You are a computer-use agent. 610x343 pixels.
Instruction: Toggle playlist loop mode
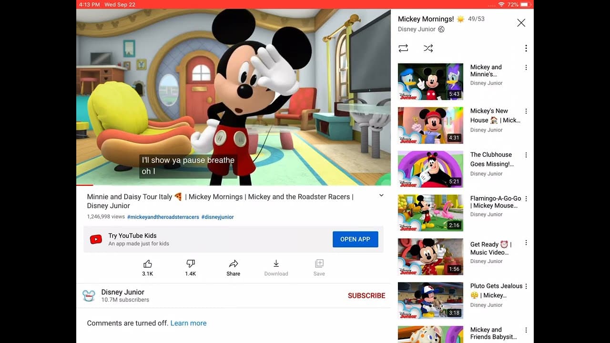(403, 48)
